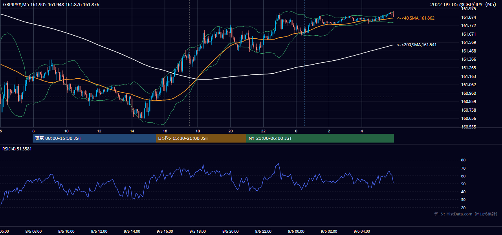Click bottom date label 9/5 22:00

point(263,231)
